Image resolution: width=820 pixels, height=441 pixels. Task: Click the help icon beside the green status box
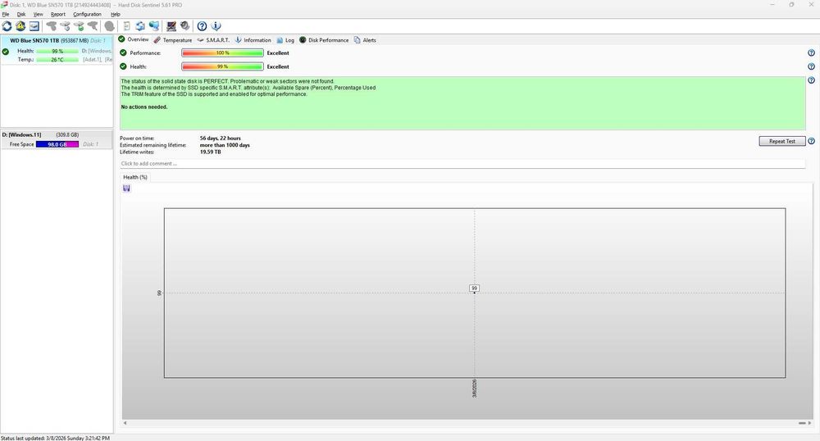(x=811, y=80)
